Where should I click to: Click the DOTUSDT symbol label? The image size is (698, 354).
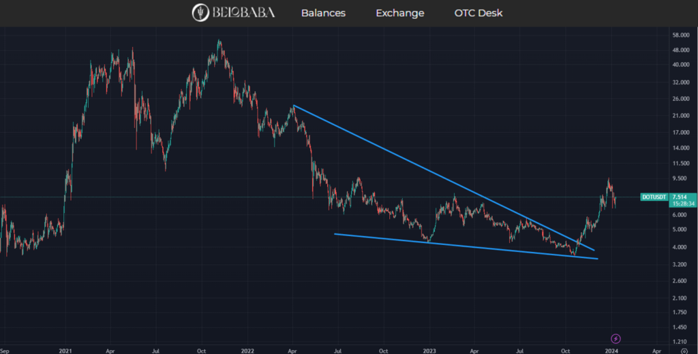point(652,197)
